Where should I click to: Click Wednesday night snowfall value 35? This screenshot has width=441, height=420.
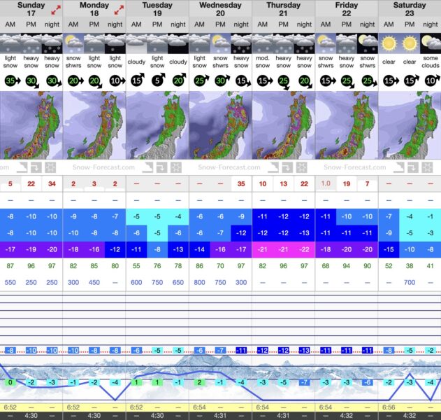[241, 184]
